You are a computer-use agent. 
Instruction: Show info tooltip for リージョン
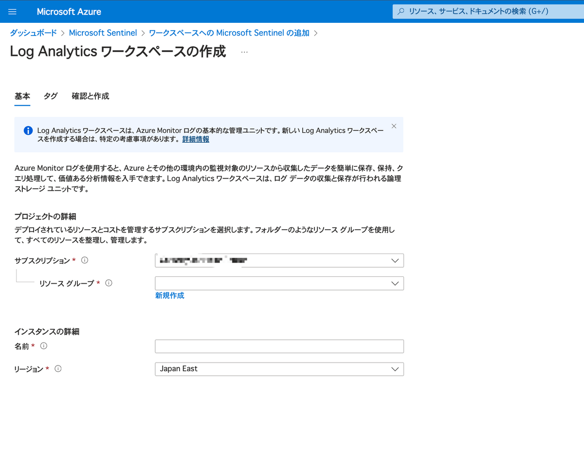point(58,368)
